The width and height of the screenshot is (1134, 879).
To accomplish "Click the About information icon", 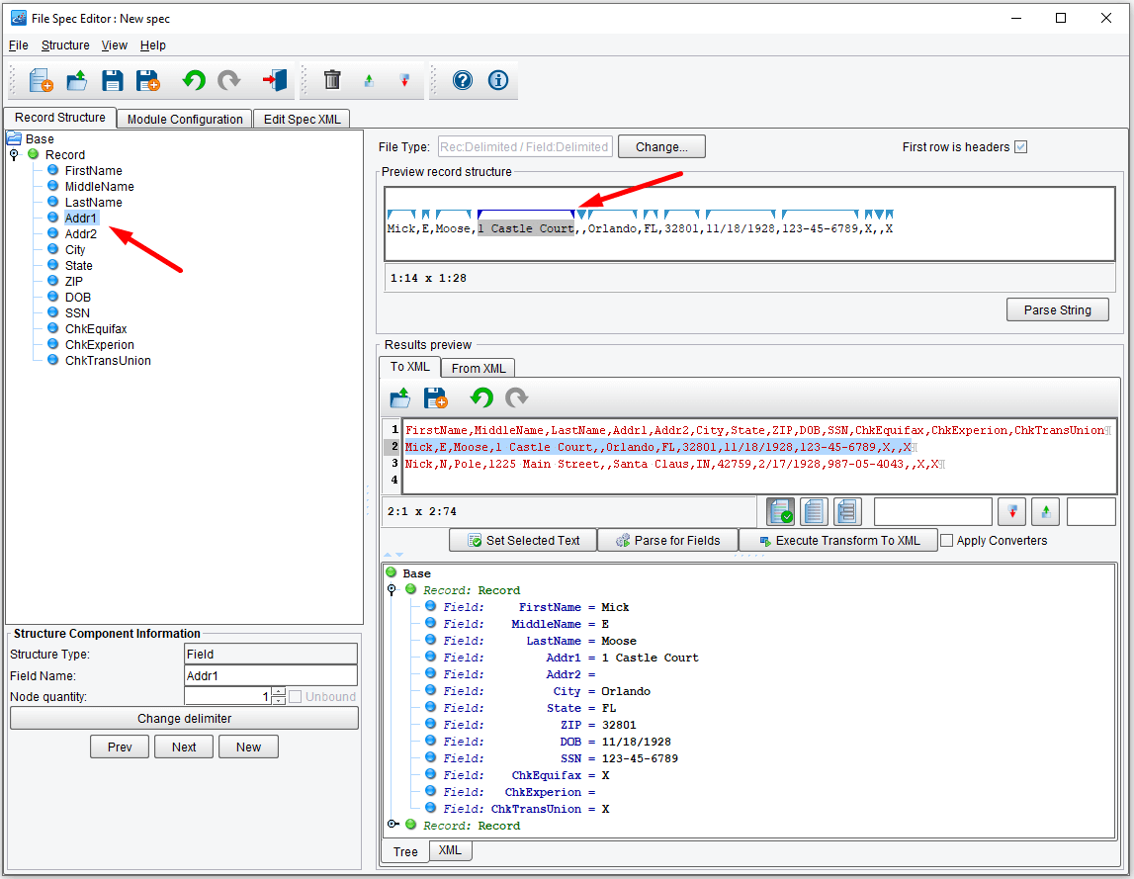I will (498, 80).
